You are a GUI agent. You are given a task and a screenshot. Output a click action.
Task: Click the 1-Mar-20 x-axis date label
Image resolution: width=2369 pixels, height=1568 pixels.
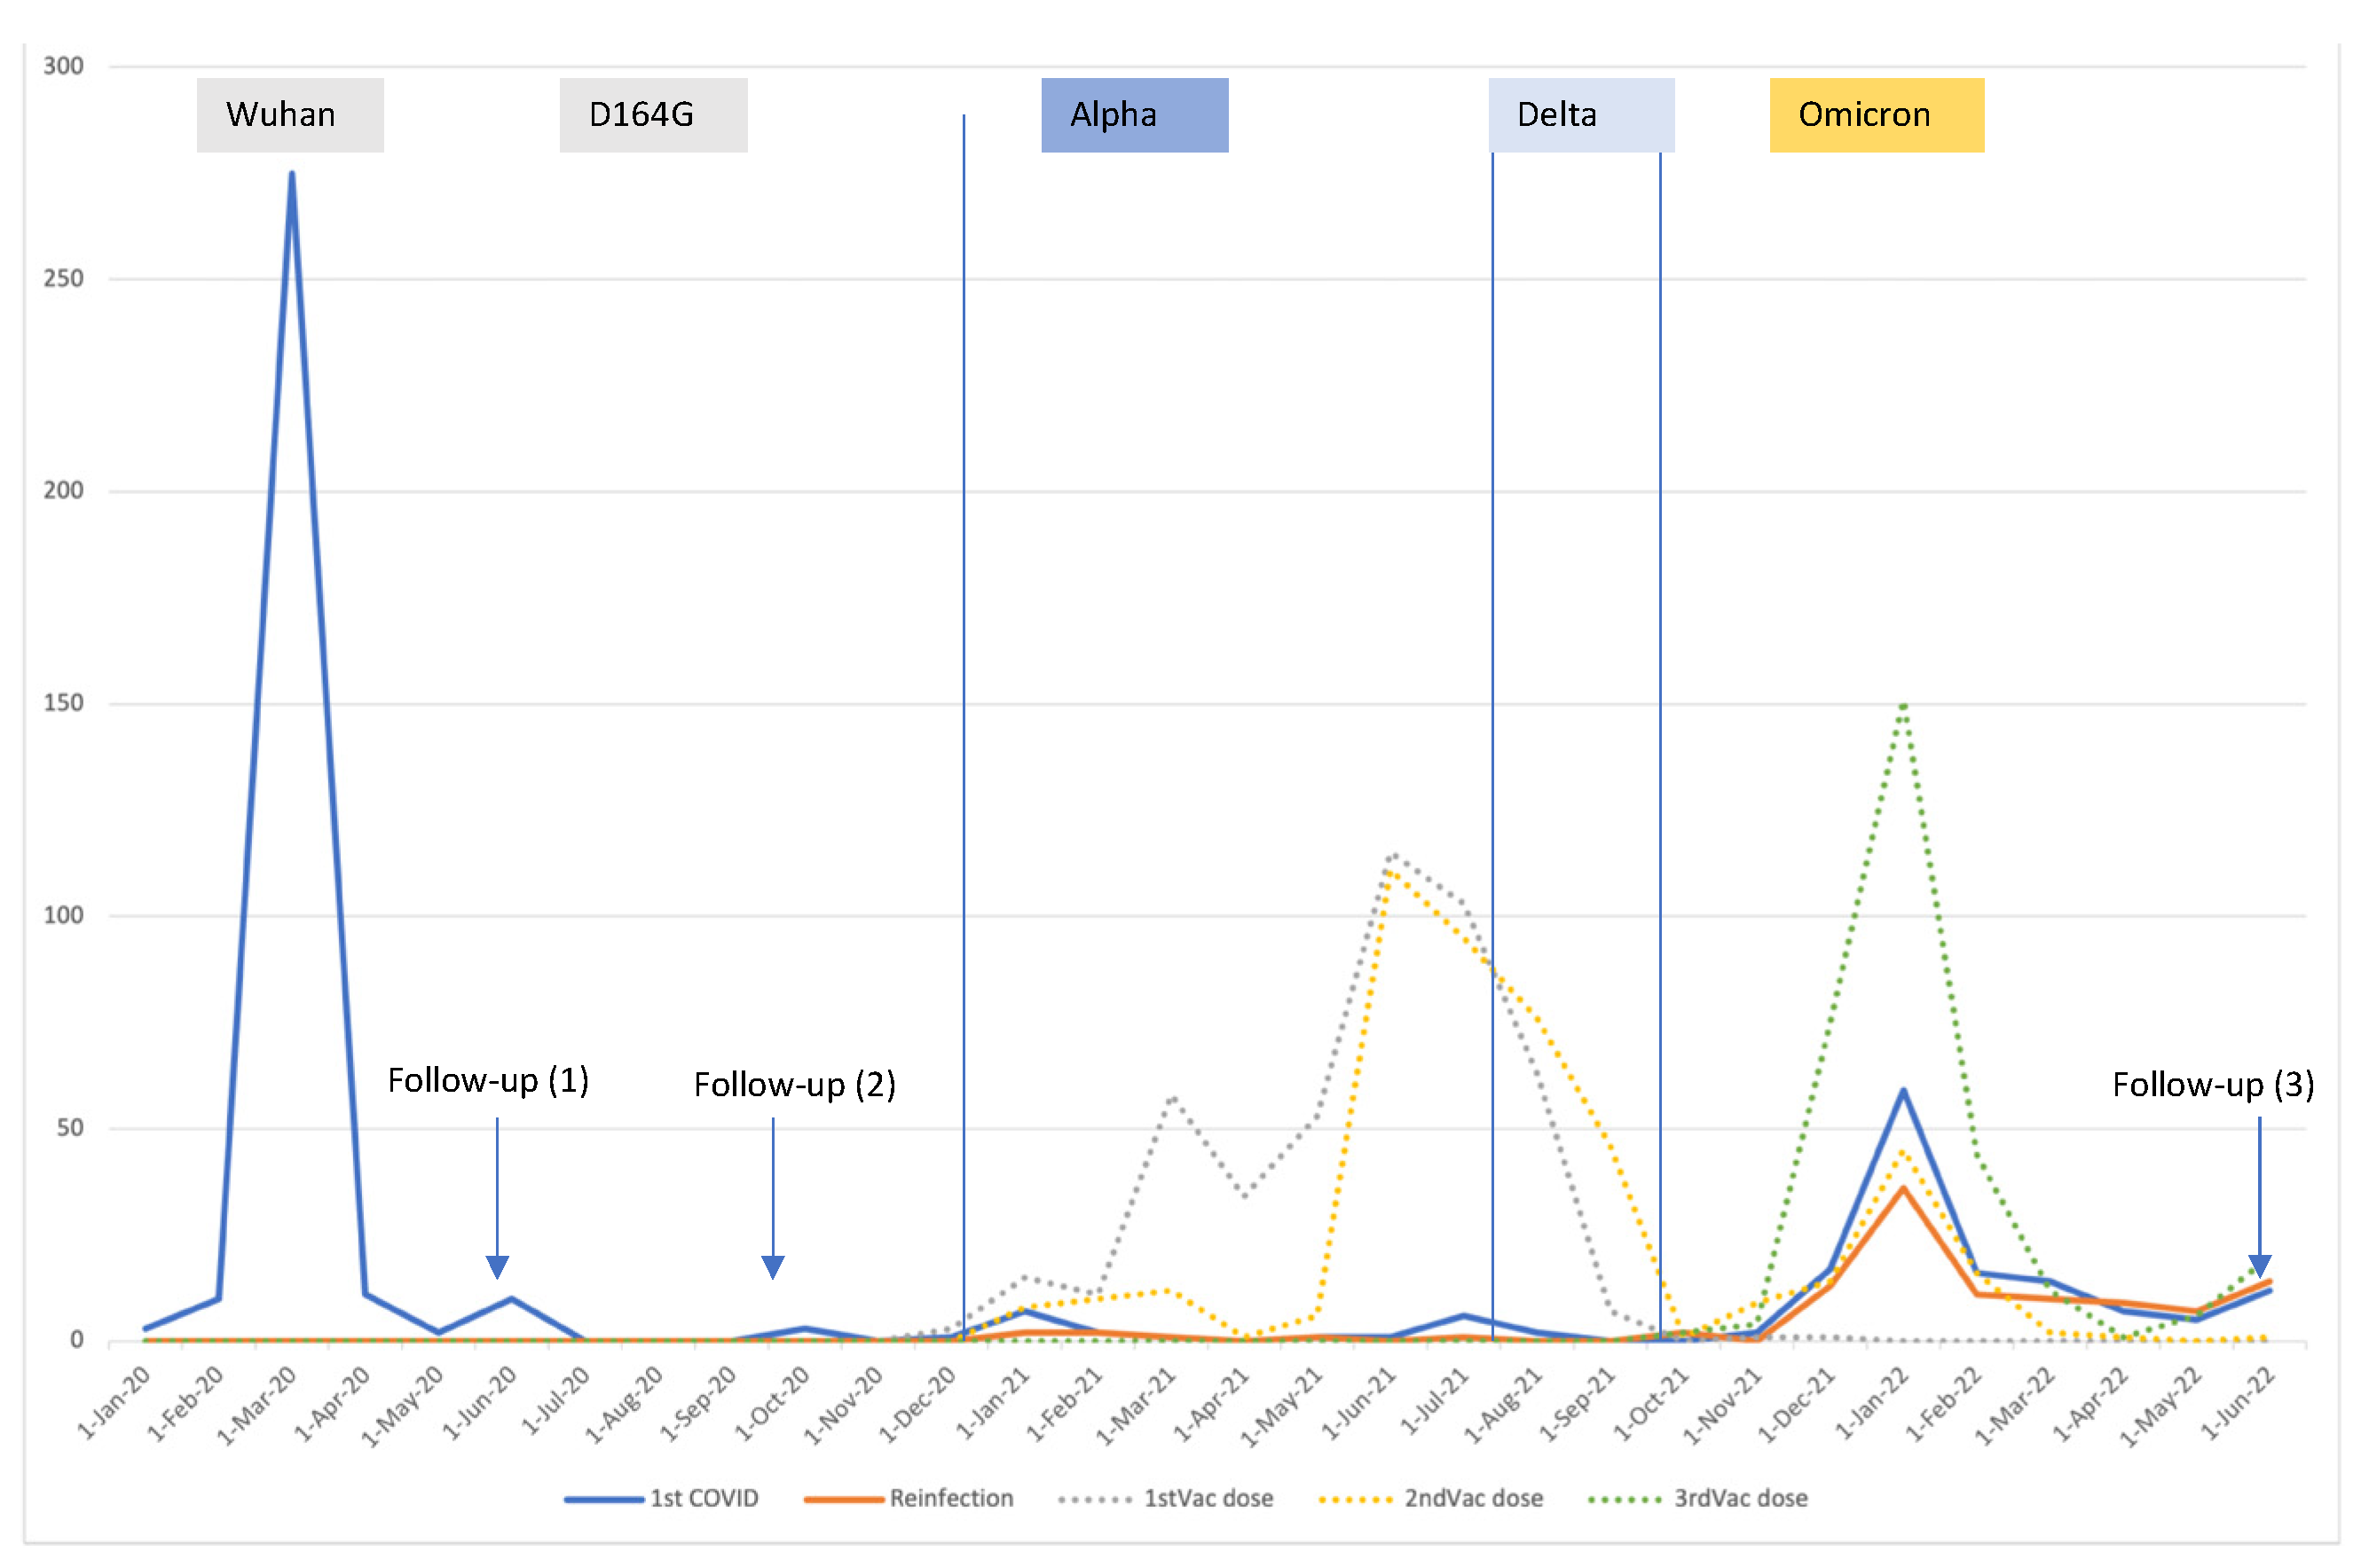(x=258, y=1405)
